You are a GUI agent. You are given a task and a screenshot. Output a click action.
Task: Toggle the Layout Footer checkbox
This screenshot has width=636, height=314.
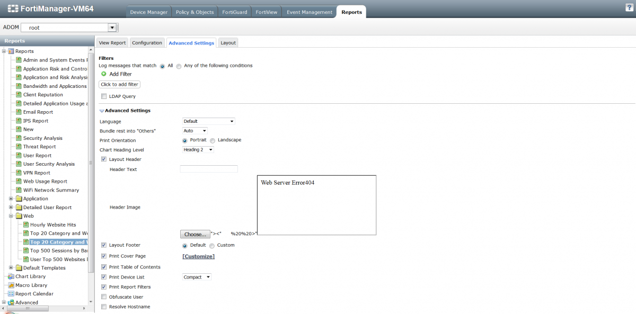tap(104, 245)
